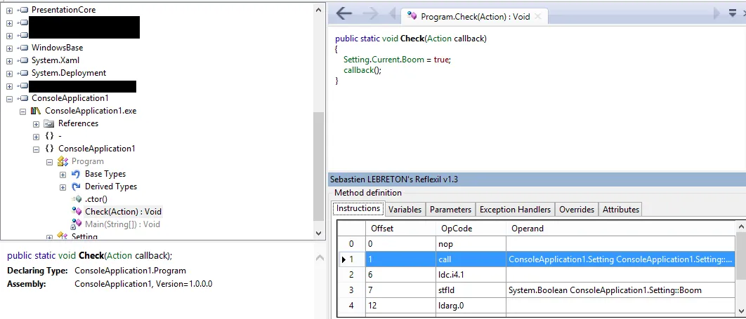The height and width of the screenshot is (319, 746).
Task: Switch to the Parameters tab
Action: point(450,209)
